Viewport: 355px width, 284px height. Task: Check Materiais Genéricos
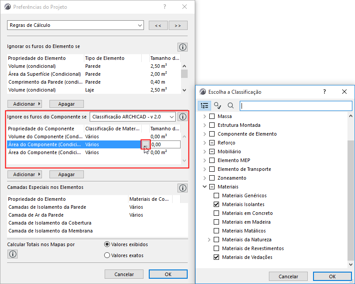click(x=216, y=195)
